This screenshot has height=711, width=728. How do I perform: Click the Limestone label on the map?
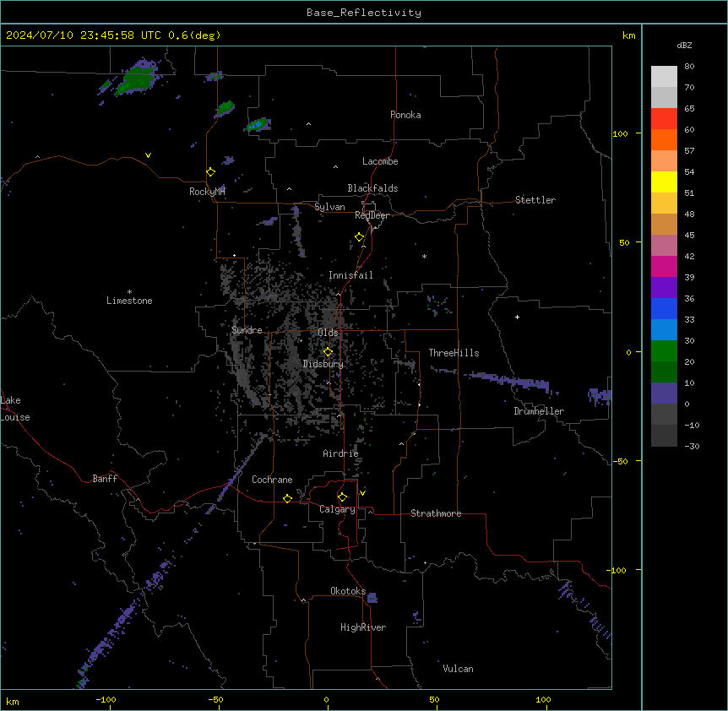click(x=129, y=301)
